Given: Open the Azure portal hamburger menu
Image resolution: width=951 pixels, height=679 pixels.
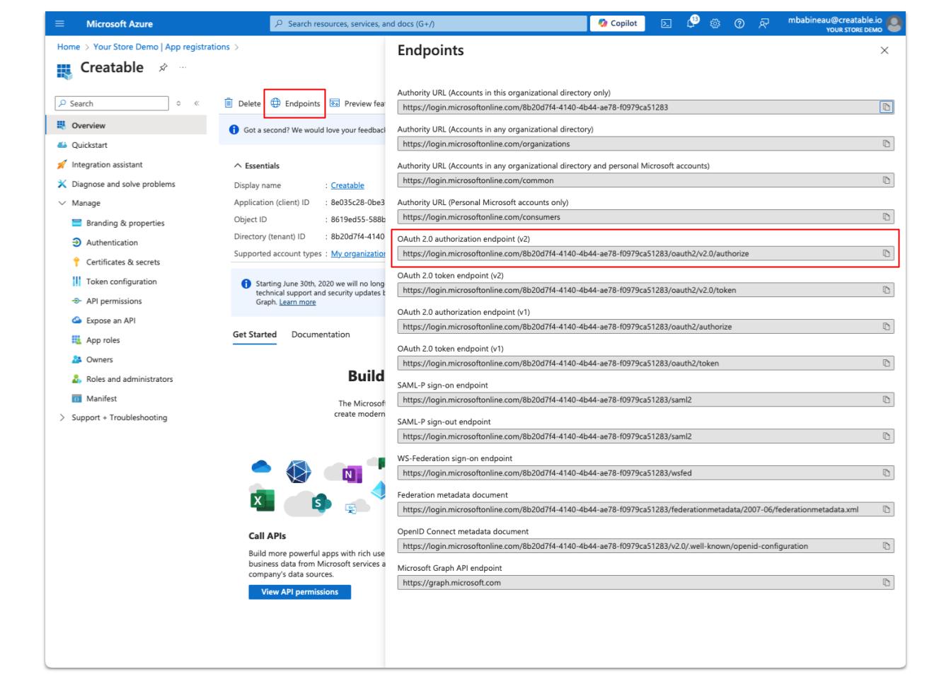Looking at the screenshot, I should point(59,24).
